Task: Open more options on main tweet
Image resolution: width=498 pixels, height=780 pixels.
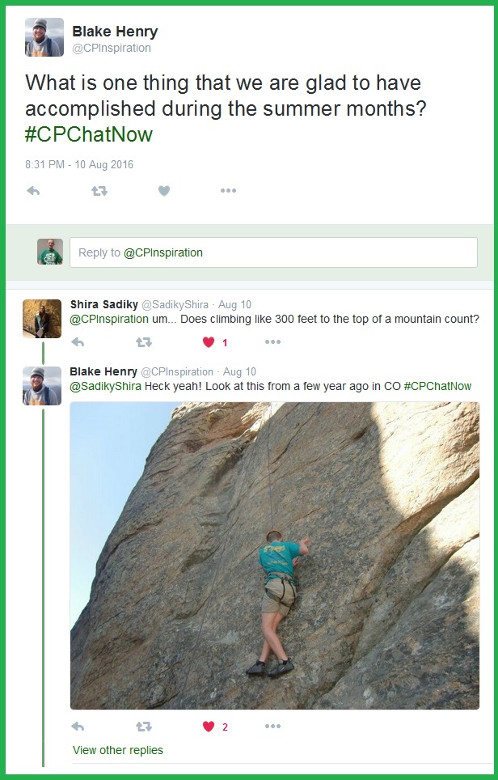Action: pyautogui.click(x=229, y=191)
